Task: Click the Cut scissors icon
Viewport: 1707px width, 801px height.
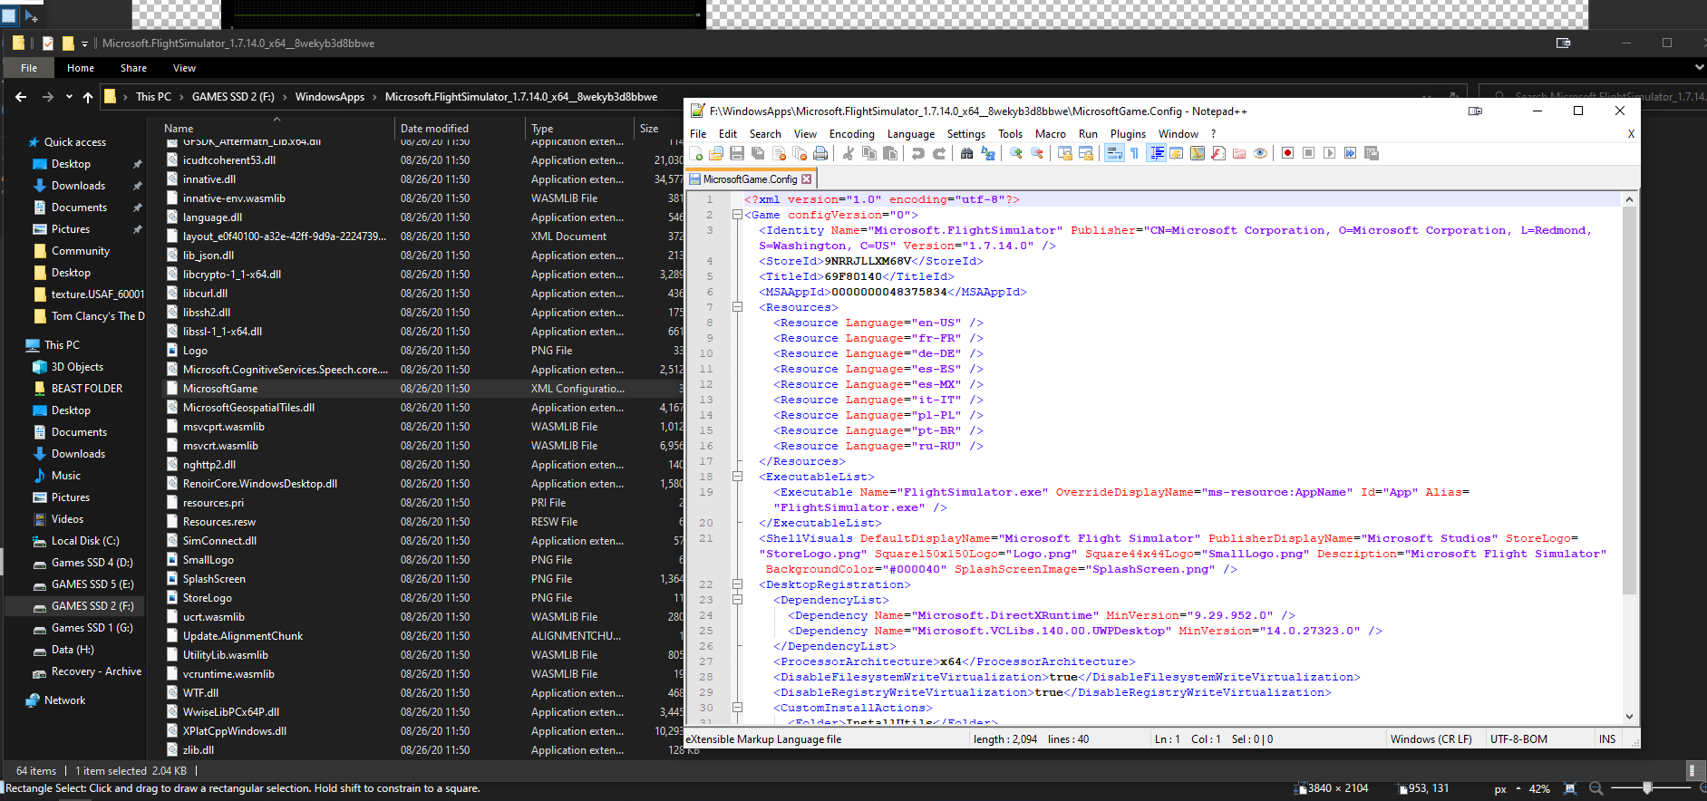Action: click(848, 153)
